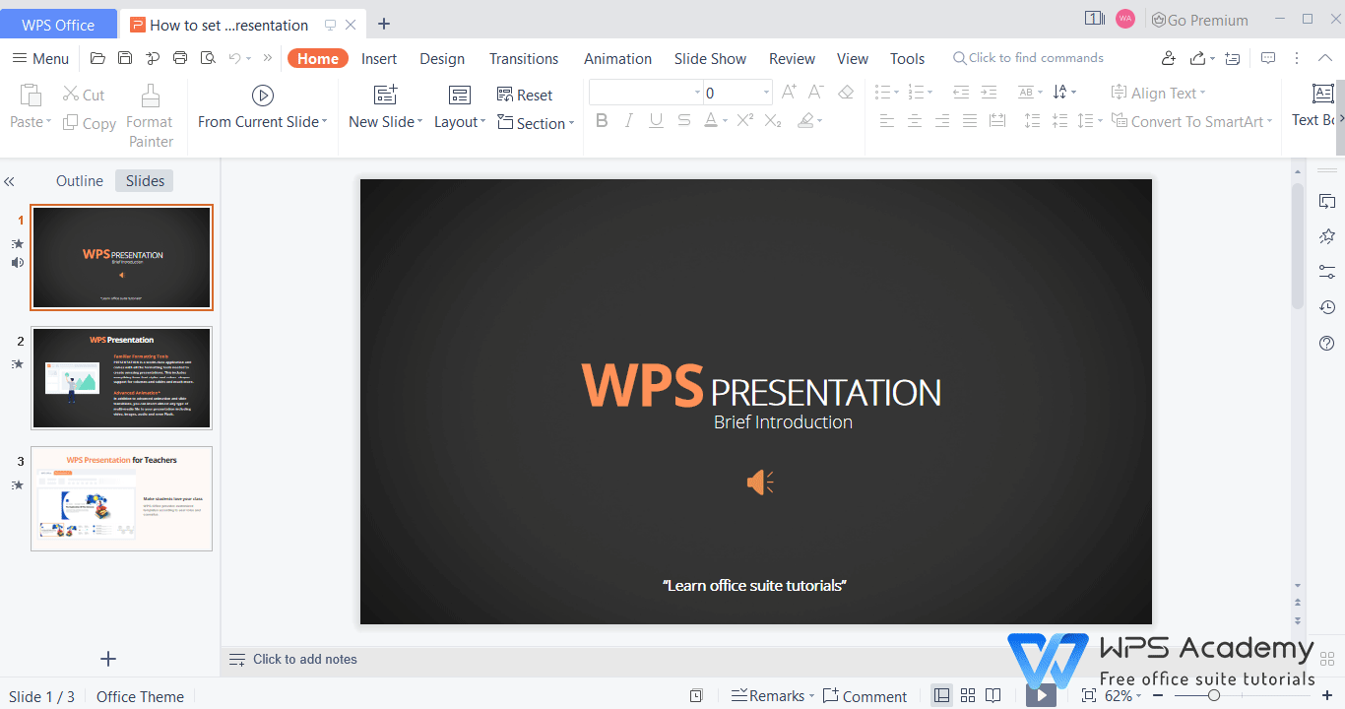Click the Print icon in the quick toolbar
This screenshot has width=1345, height=709.
[x=180, y=58]
